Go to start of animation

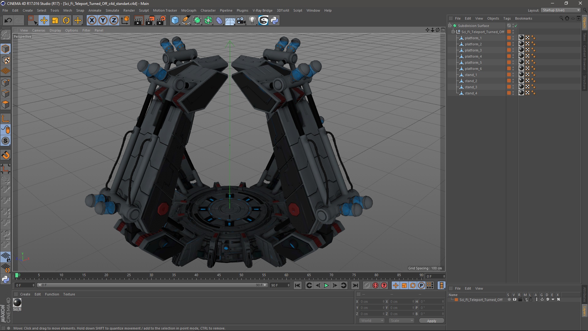click(297, 285)
